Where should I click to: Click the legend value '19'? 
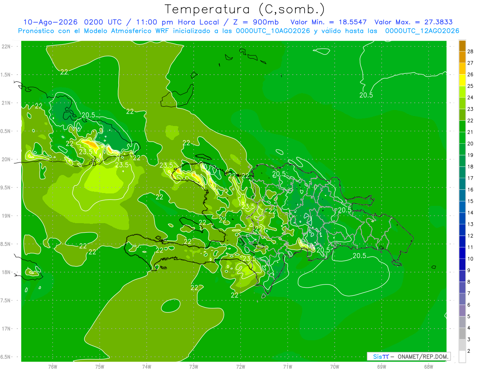(x=471, y=155)
